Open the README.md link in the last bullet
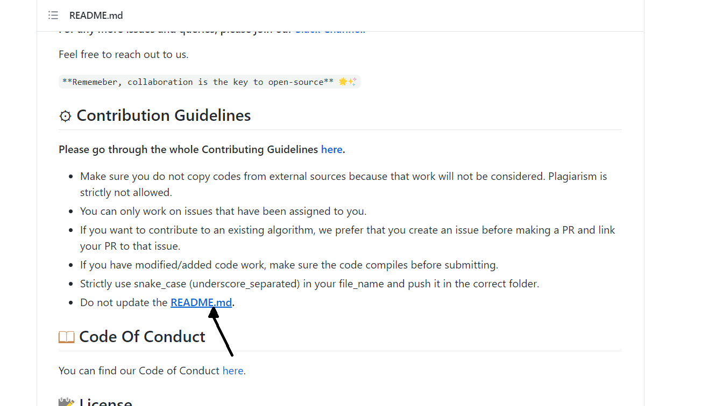 pos(201,302)
